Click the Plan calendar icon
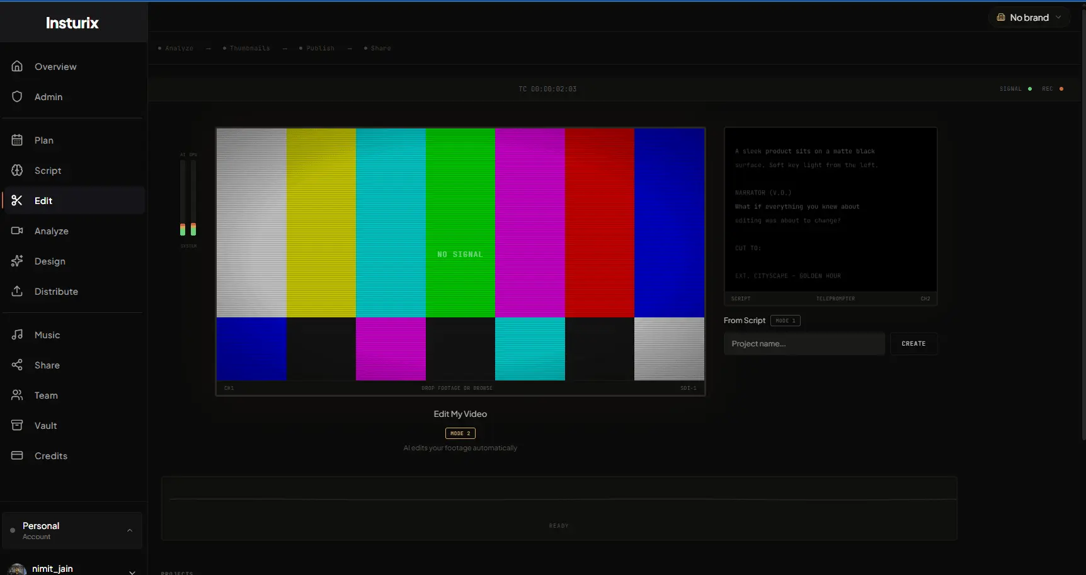This screenshot has height=575, width=1086. coord(17,140)
